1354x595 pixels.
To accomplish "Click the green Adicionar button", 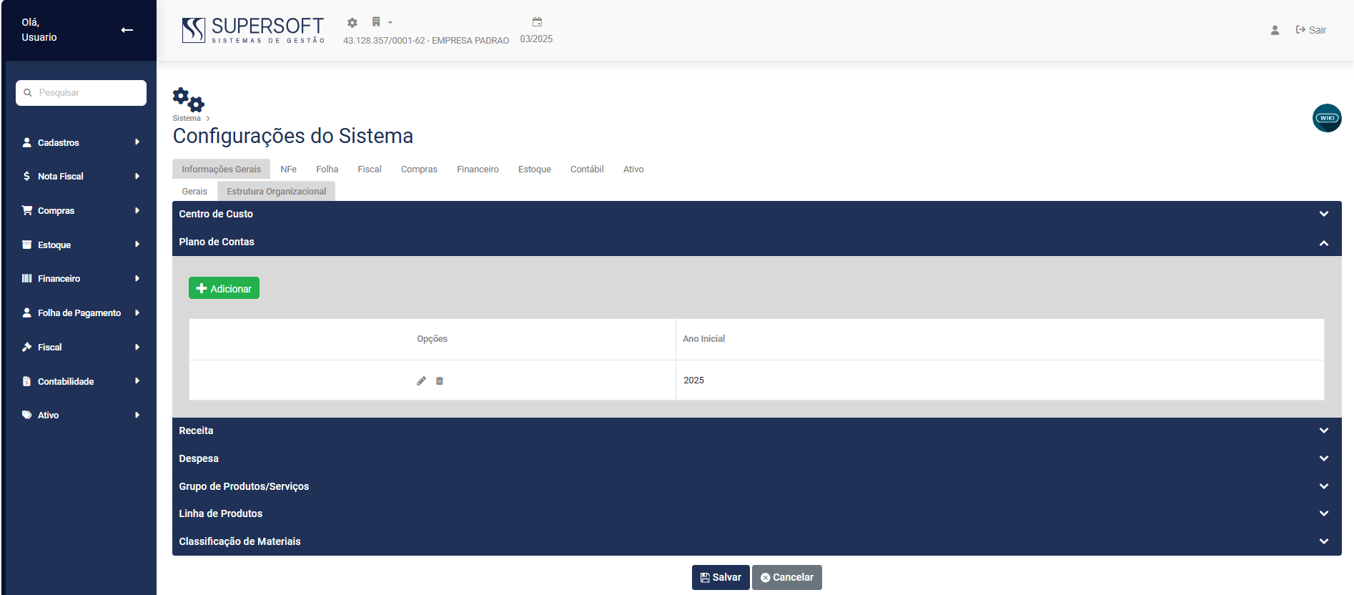I will pyautogui.click(x=224, y=288).
